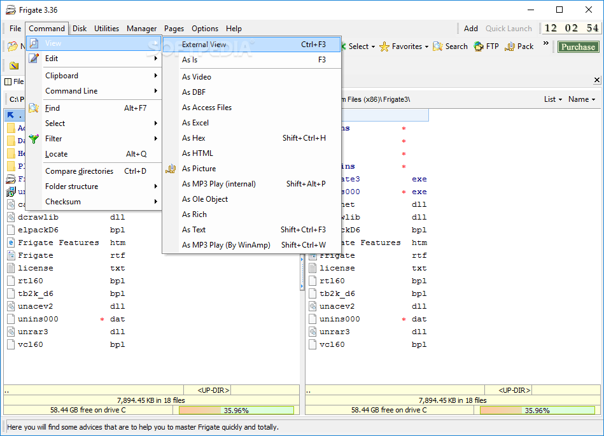Click status bar advice text
Image resolution: width=604 pixels, height=436 pixels.
[x=143, y=427]
